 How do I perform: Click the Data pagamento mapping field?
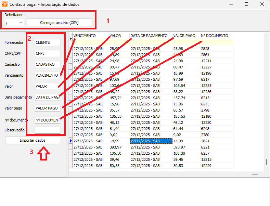point(48,97)
